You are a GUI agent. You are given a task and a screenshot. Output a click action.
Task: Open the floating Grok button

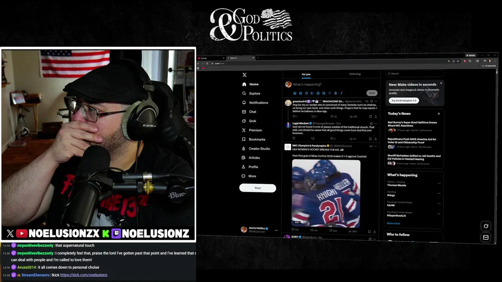(x=486, y=226)
